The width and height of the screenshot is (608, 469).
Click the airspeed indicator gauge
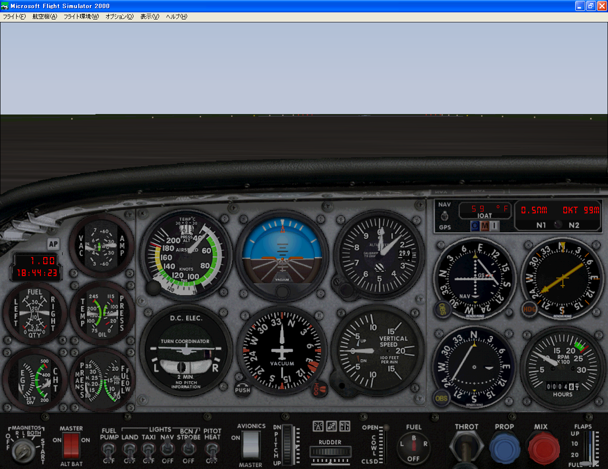click(x=187, y=255)
